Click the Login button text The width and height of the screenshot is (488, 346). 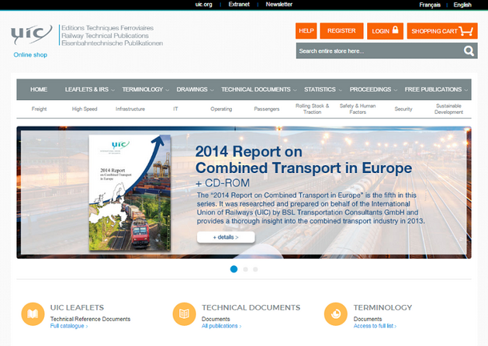(381, 31)
